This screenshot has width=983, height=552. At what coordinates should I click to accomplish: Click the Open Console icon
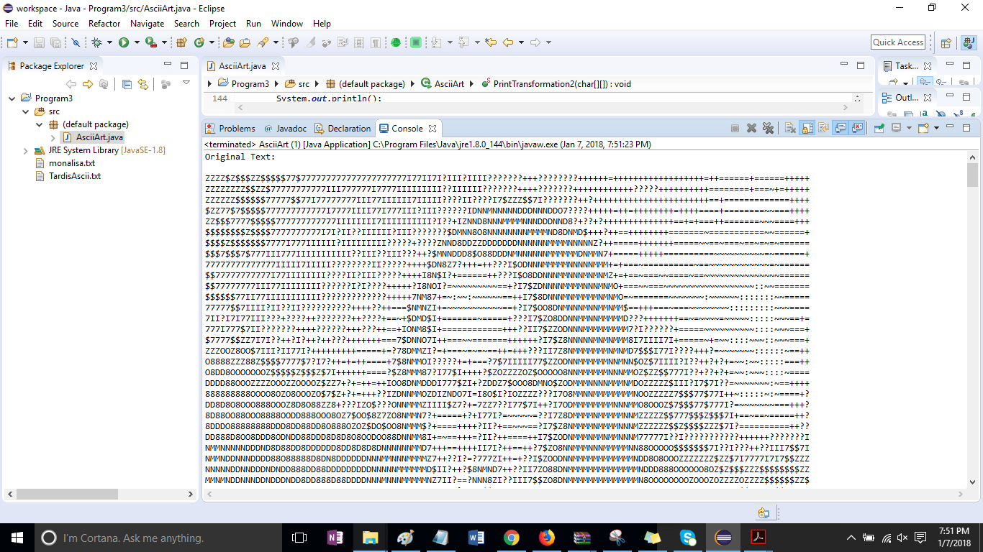click(923, 128)
